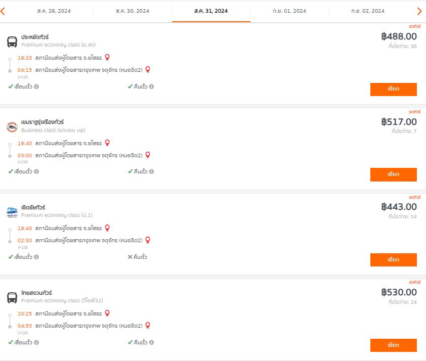Click info icon beside เลื่อนตั๋ว for เชิดชัยทัวร์
This screenshot has height=361, width=426.
[x=36, y=257]
